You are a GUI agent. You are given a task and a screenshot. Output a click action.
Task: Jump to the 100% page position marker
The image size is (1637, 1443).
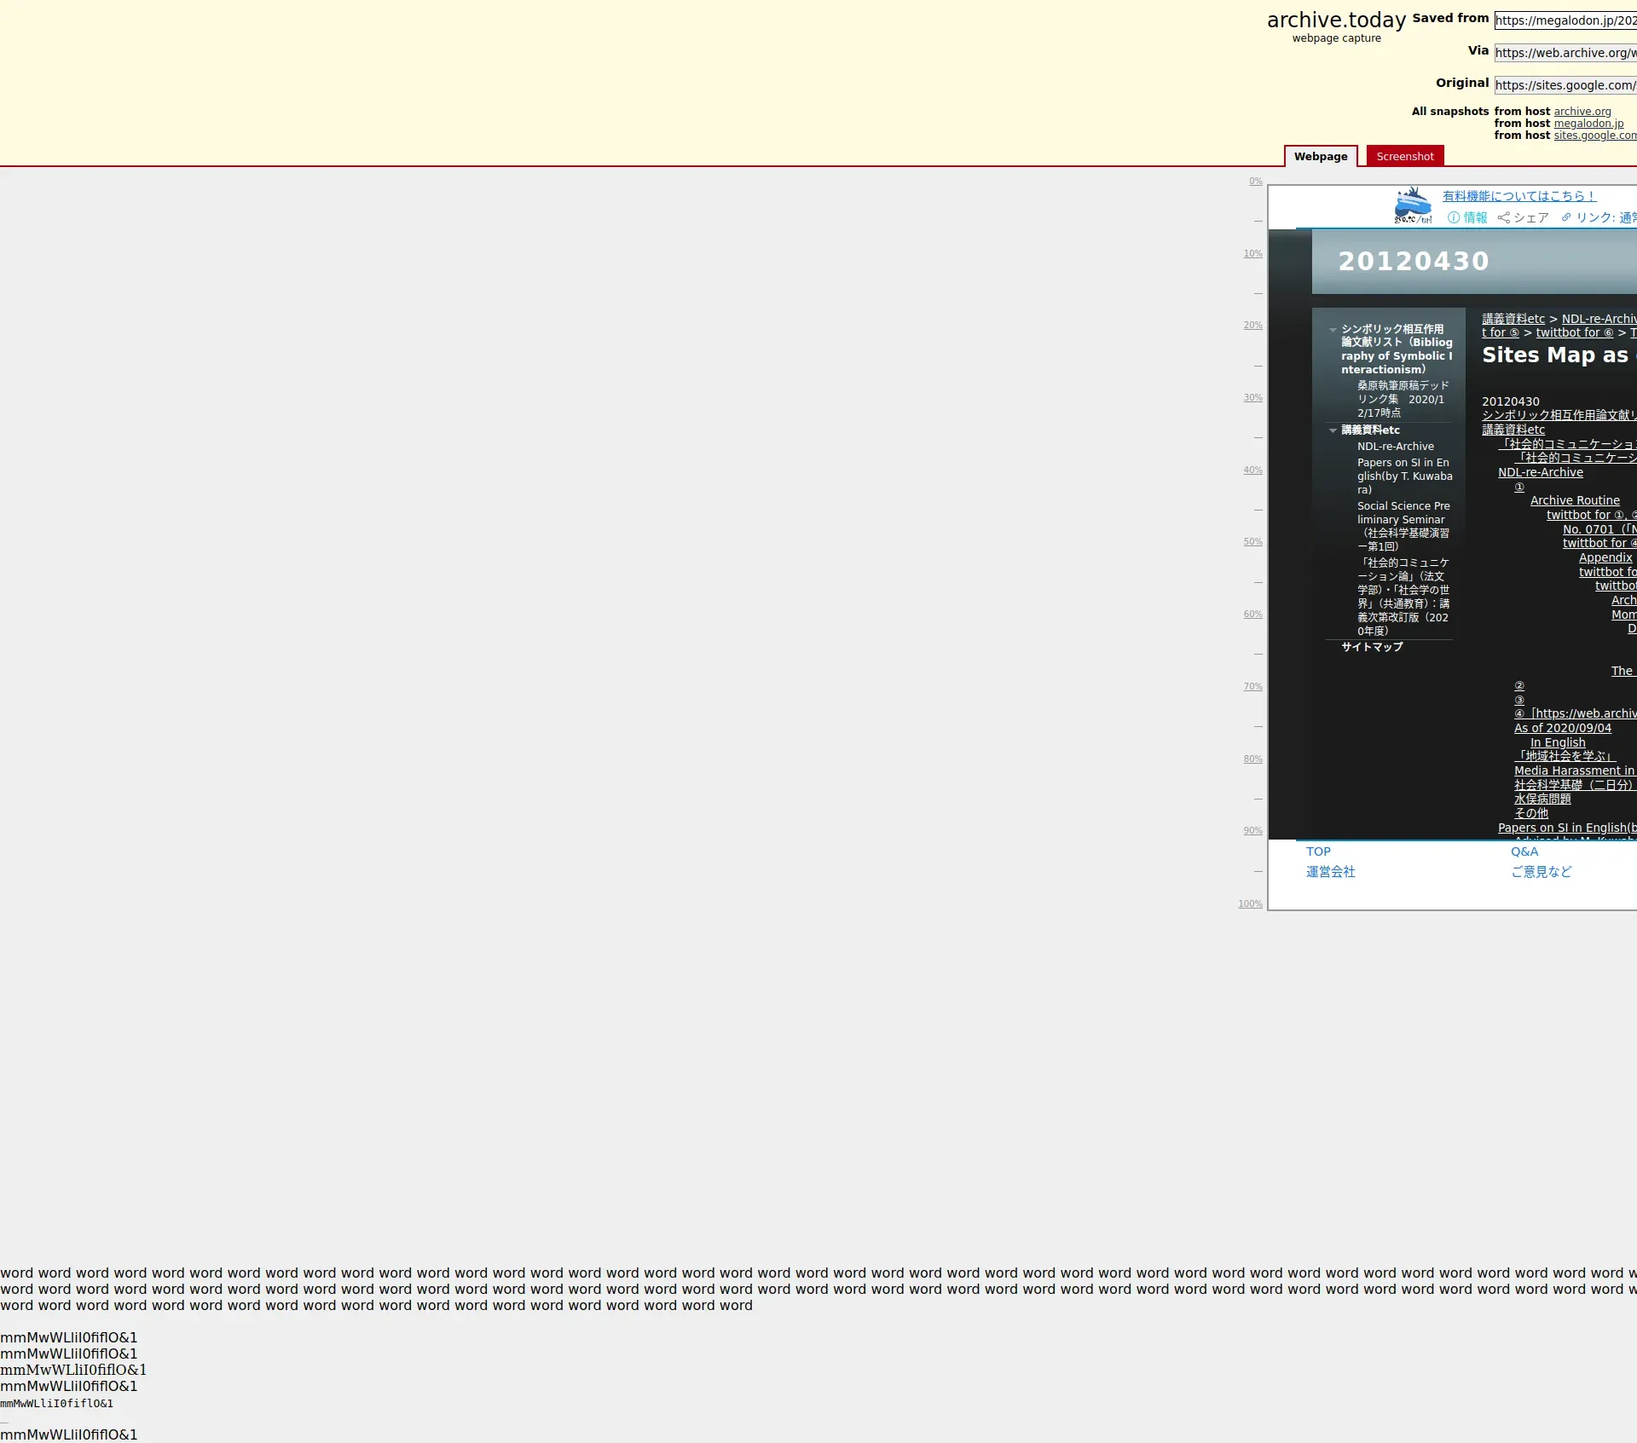tap(1250, 903)
